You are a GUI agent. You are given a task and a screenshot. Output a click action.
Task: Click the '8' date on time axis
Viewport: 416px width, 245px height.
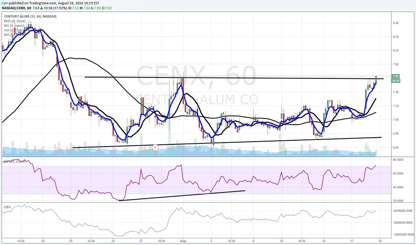tap(254, 241)
